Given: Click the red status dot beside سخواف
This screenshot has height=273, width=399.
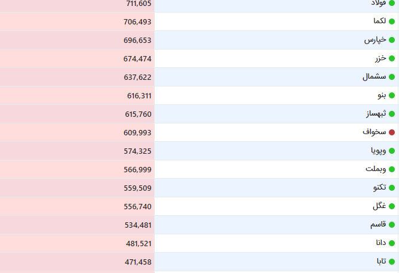Looking at the screenshot, I should (392, 132).
